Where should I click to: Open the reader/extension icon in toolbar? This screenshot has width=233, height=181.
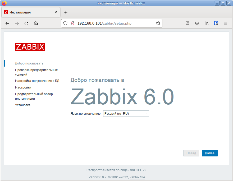[x=188, y=23]
